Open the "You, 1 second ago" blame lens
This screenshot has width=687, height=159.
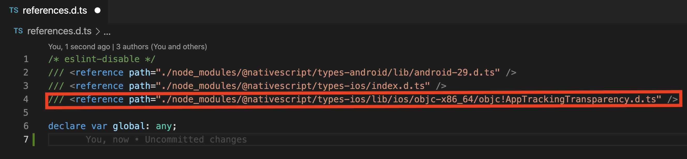[x=79, y=47]
